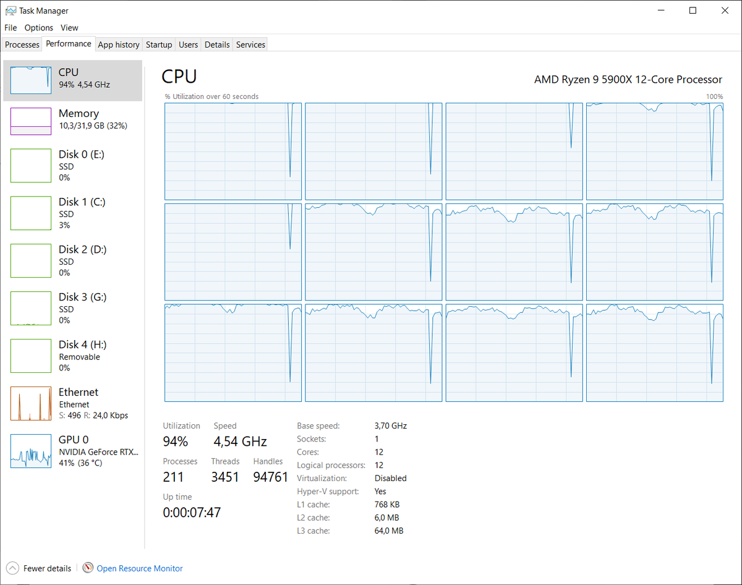The height and width of the screenshot is (585, 742).
Task: Collapse view with Fewer details button
Action: point(40,568)
